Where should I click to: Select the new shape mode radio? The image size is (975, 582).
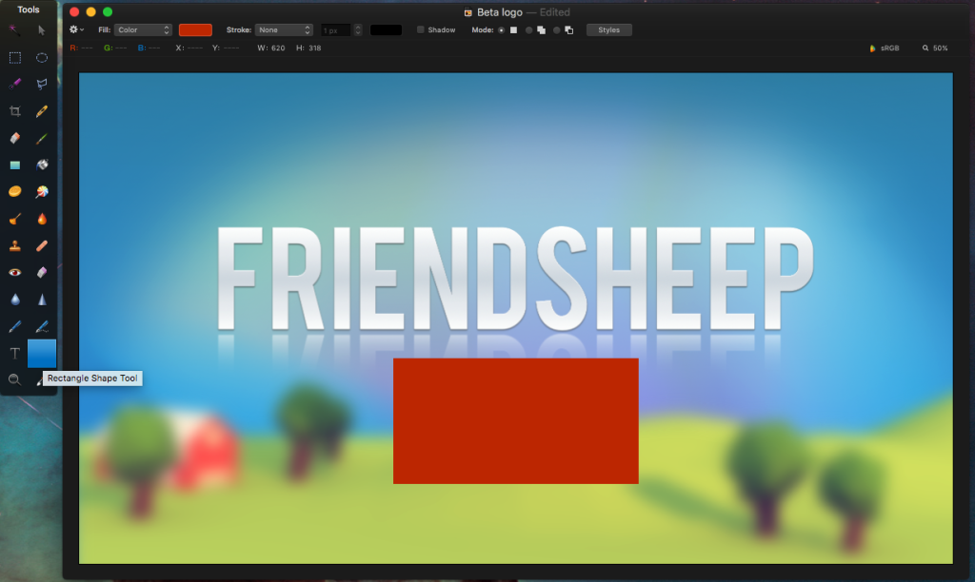pos(501,29)
